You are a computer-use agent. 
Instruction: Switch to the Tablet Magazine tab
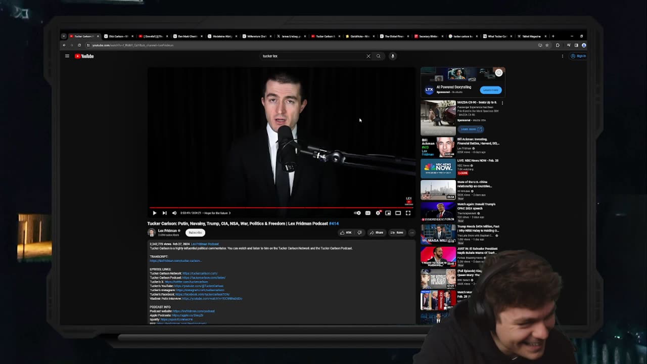(532, 36)
